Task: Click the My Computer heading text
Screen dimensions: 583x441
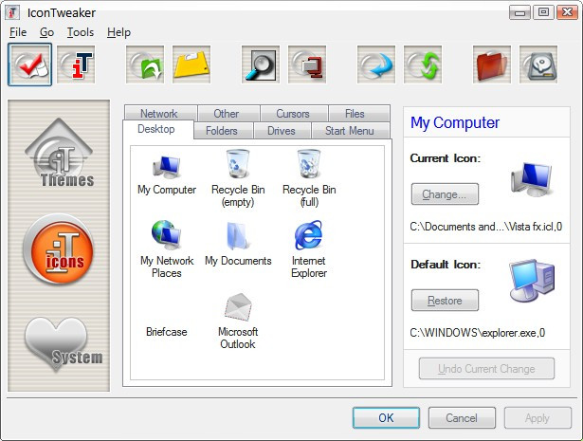Action: click(x=455, y=122)
